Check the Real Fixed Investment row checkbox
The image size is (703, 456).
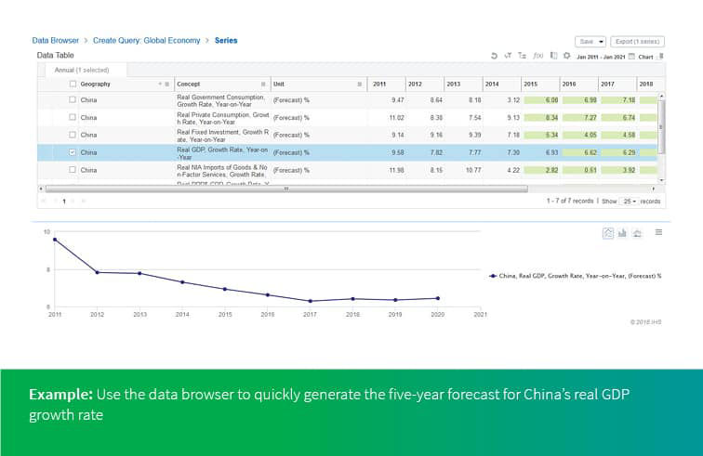(x=73, y=135)
